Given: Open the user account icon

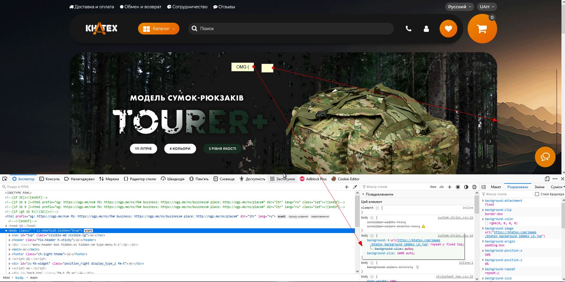Looking at the screenshot, I should coord(426,29).
